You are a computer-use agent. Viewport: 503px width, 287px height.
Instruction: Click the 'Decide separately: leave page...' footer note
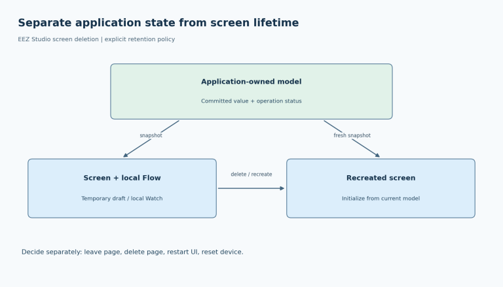click(x=132, y=252)
